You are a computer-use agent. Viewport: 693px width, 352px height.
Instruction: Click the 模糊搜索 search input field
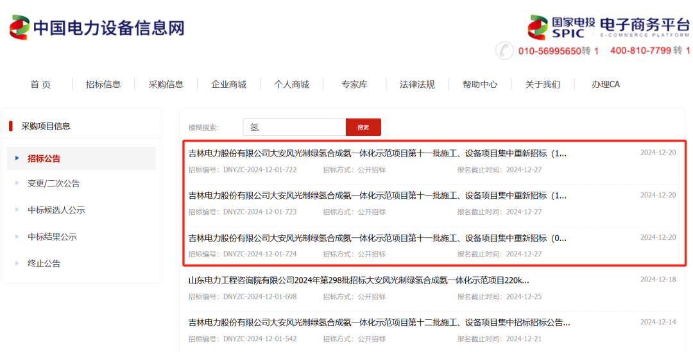tap(294, 127)
